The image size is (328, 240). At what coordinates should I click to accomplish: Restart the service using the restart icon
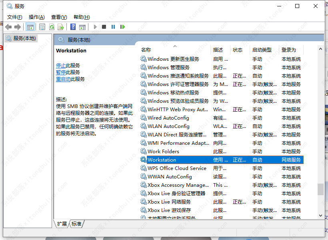(x=122, y=26)
